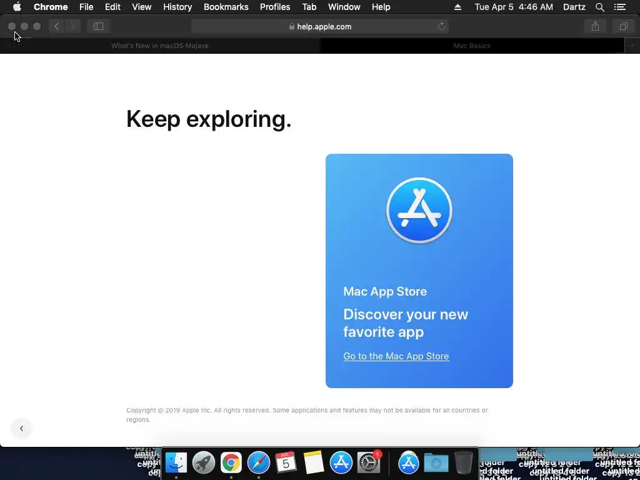This screenshot has width=640, height=480.
Task: Open the Downloads folder in Dock
Action: click(436, 463)
